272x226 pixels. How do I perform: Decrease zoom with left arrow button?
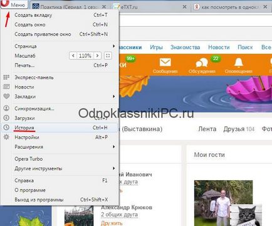pyautogui.click(x=73, y=56)
